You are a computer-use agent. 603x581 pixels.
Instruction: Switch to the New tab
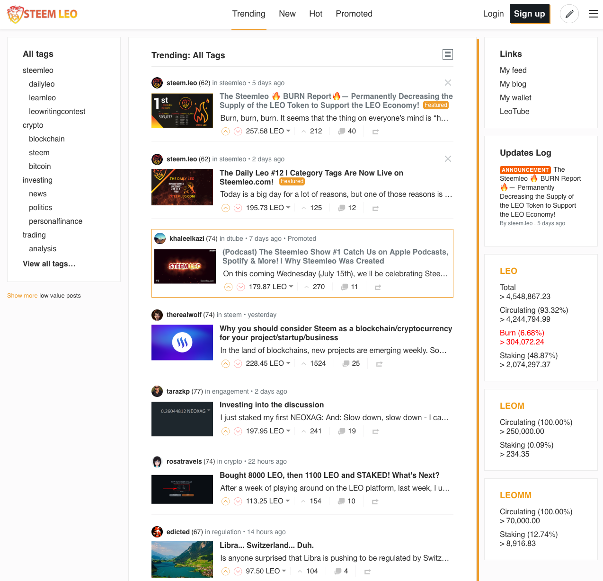click(287, 14)
